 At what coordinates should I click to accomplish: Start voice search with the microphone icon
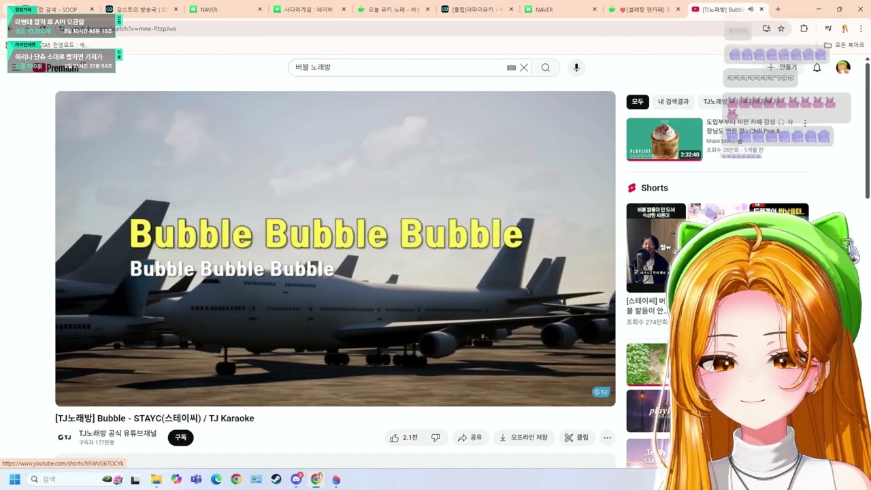[x=576, y=67]
